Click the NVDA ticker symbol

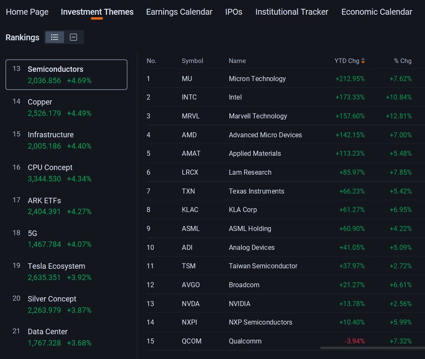tap(191, 304)
